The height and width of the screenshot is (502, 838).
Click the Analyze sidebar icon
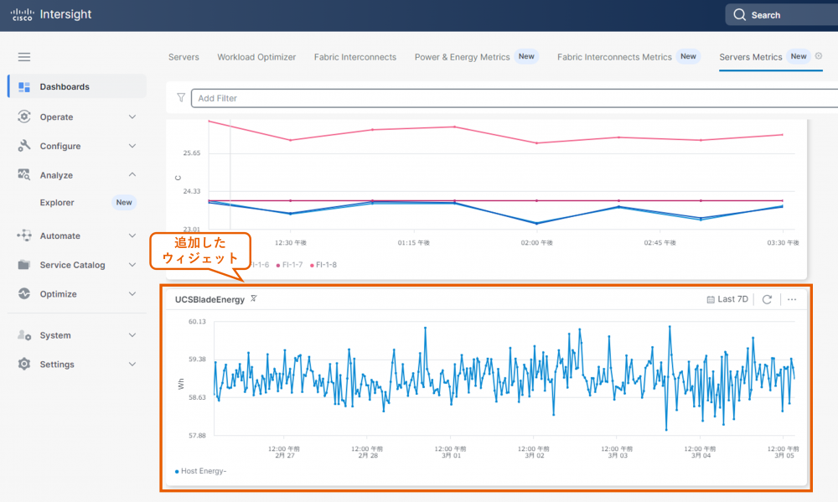(24, 175)
